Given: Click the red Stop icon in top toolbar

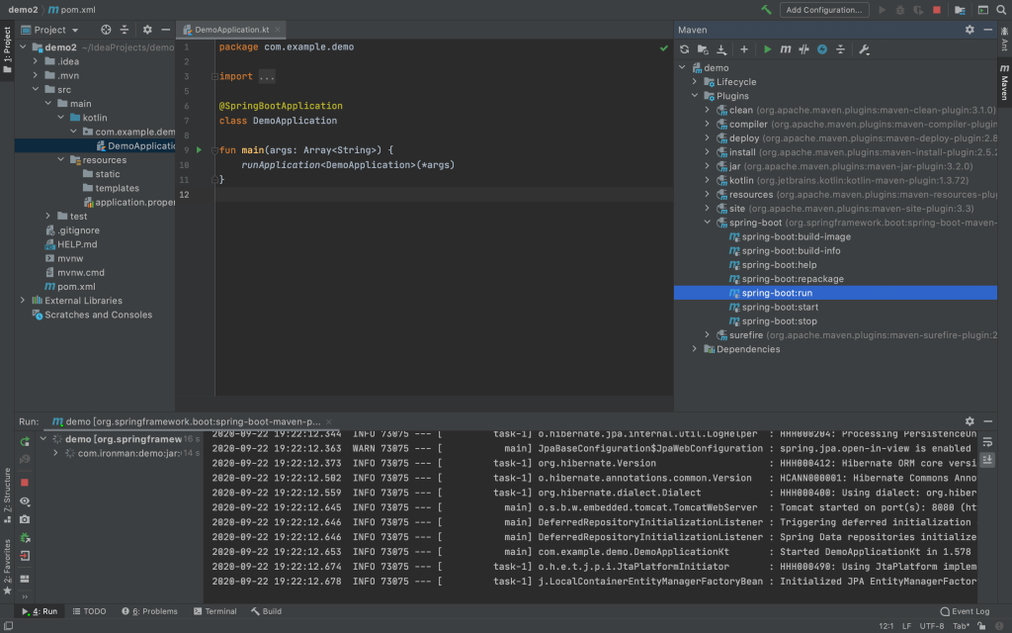Looking at the screenshot, I should click(x=937, y=10).
